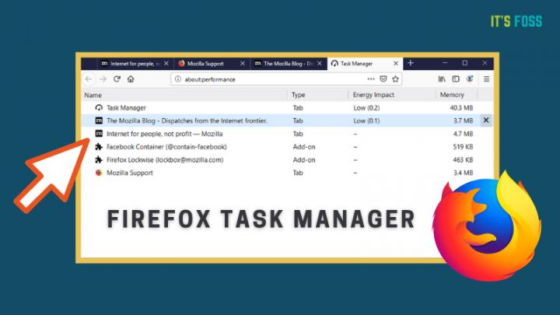Save page to Pocket icon

pyautogui.click(x=383, y=79)
